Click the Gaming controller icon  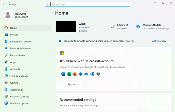[6, 83]
